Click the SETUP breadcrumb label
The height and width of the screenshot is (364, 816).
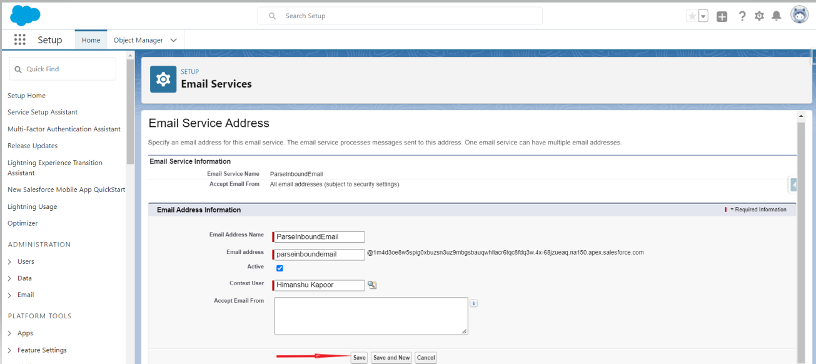pos(190,72)
